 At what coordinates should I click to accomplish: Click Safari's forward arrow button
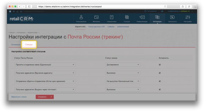click(23, 6)
